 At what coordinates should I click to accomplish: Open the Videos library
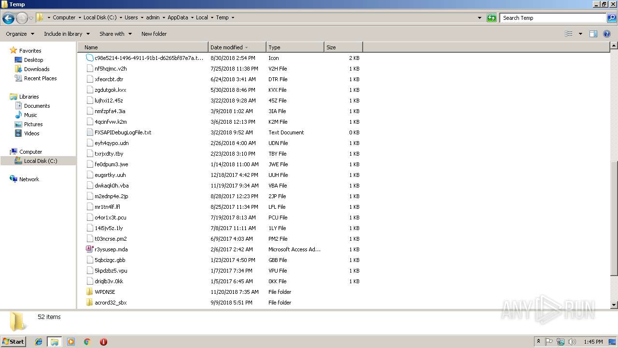pyautogui.click(x=31, y=133)
